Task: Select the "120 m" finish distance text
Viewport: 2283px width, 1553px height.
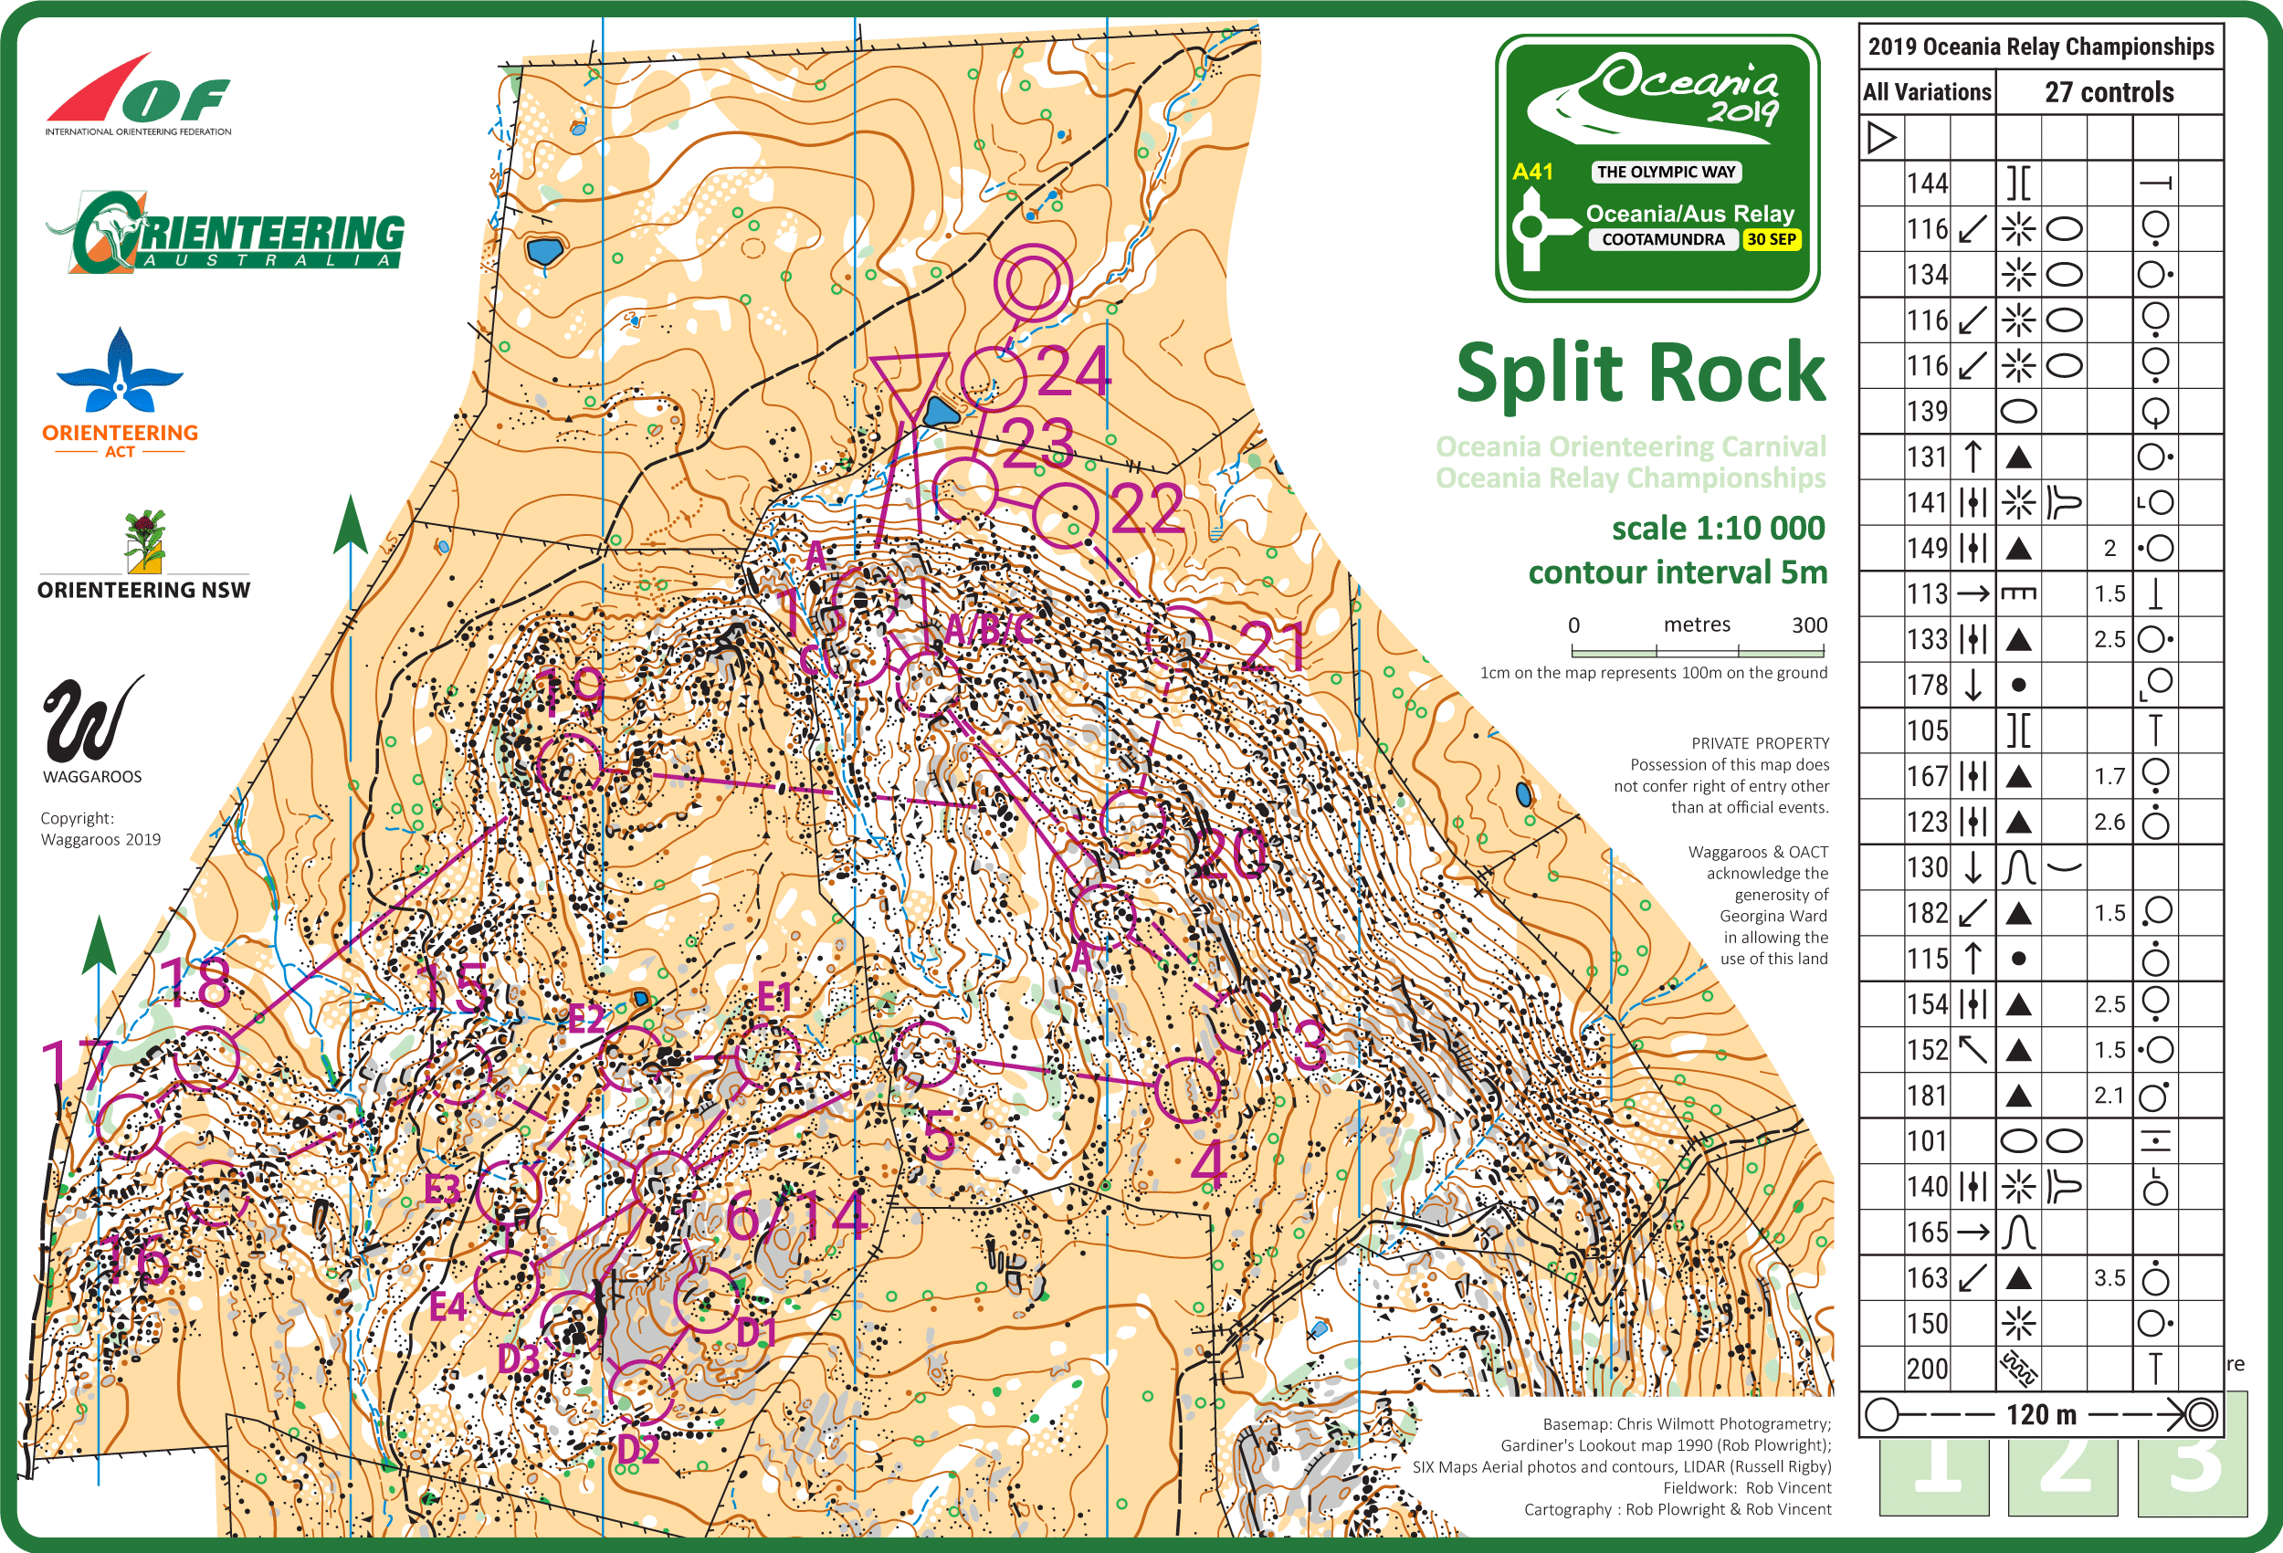Action: coord(2041,1414)
